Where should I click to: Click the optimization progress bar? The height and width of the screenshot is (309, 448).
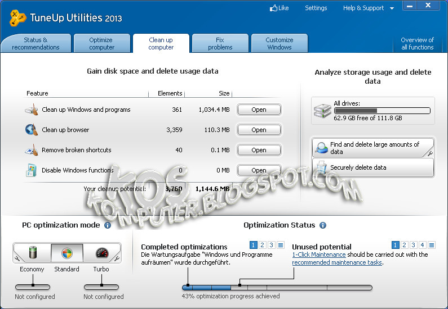[277, 288]
